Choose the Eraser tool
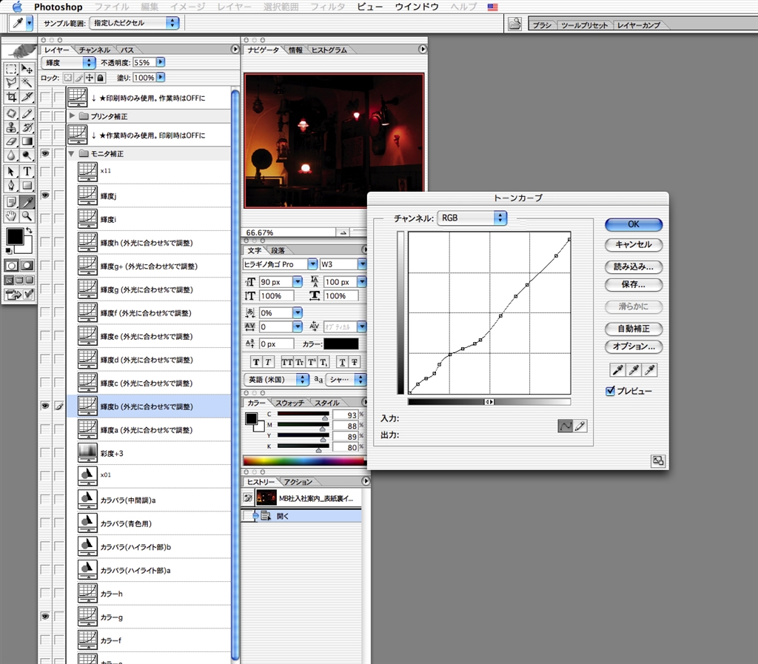 point(11,141)
